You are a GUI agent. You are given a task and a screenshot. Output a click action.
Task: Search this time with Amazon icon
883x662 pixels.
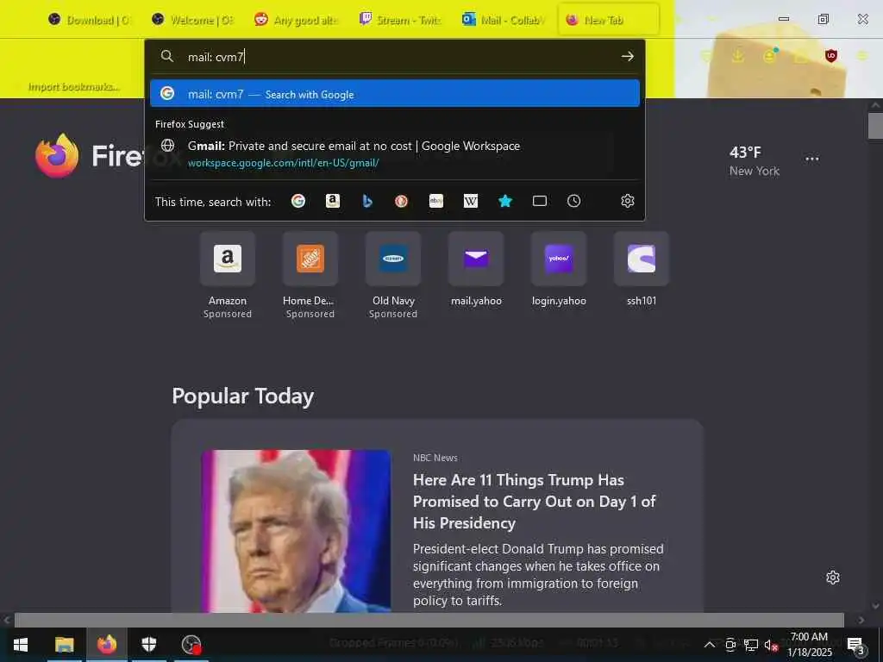click(x=333, y=201)
